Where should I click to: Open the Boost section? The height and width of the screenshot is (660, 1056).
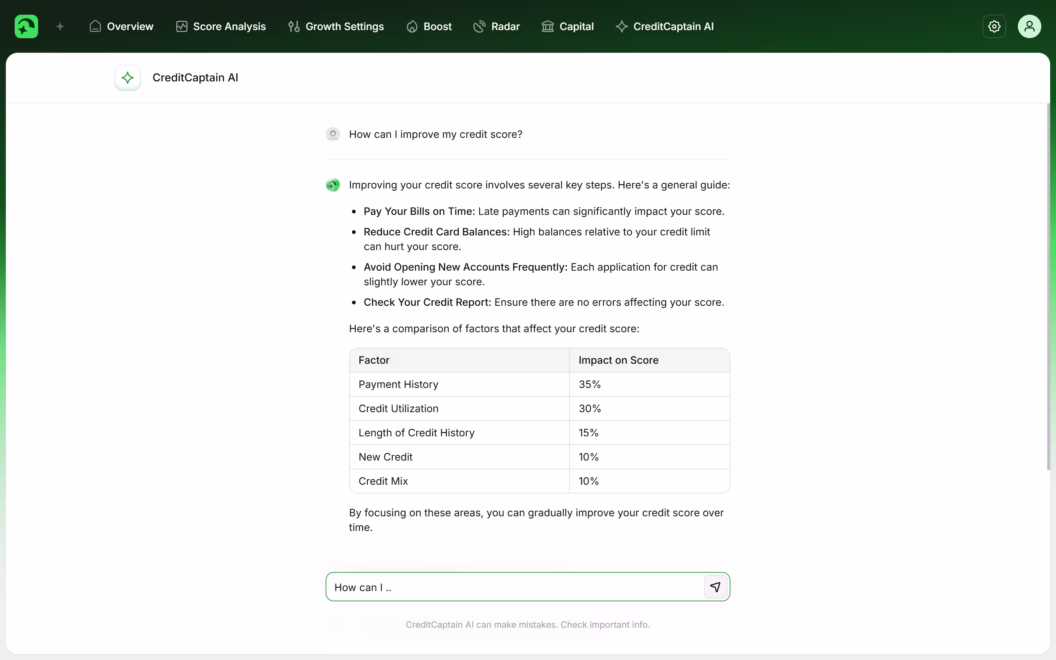coord(429,27)
